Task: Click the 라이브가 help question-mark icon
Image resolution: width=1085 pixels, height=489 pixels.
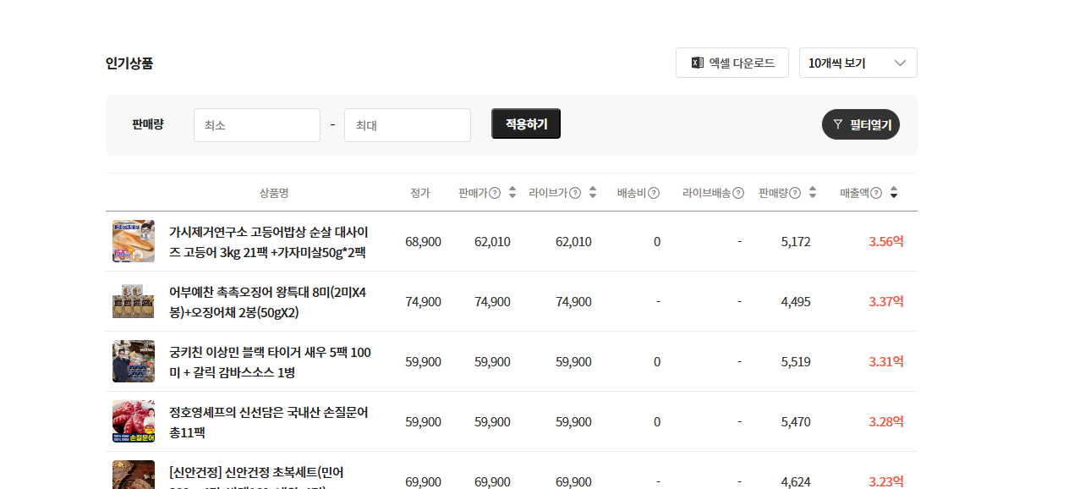Action: pyautogui.click(x=575, y=193)
